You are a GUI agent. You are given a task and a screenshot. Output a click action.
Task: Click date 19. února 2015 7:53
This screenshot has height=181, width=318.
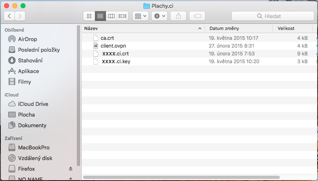click(x=232, y=54)
